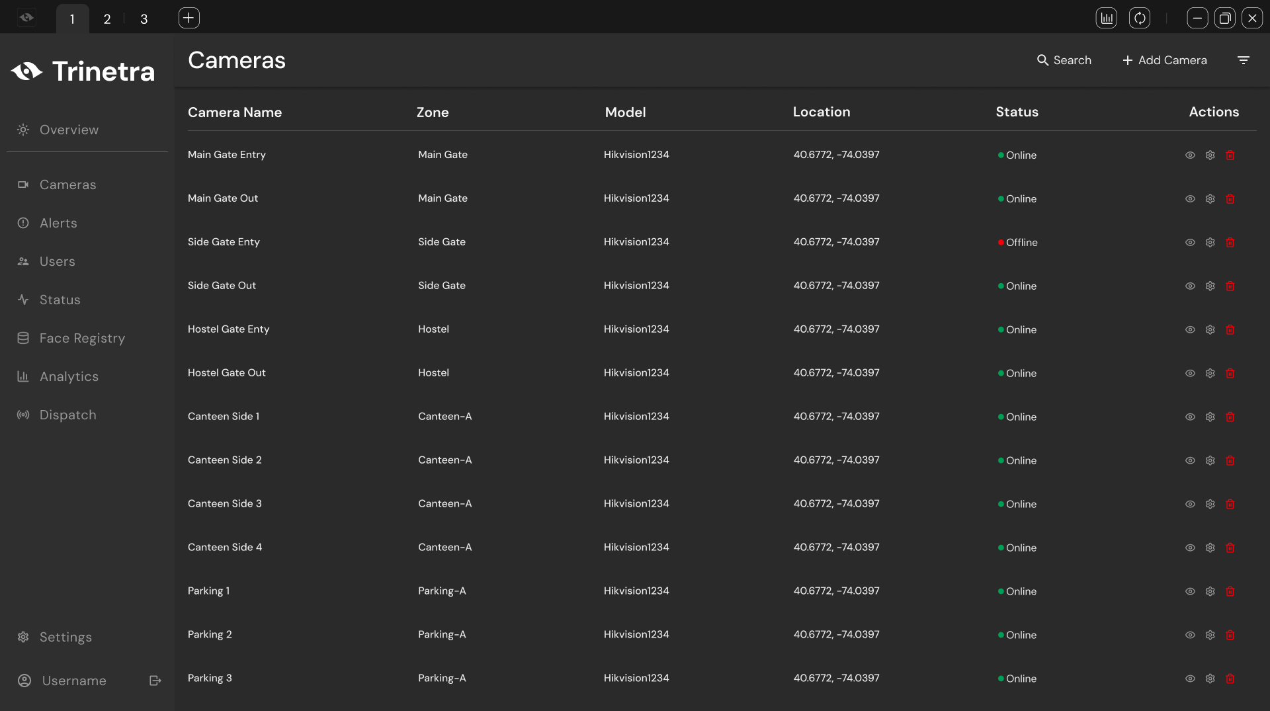Open the Alerts page in sidebar
Viewport: 1270px width, 711px height.
pos(58,224)
